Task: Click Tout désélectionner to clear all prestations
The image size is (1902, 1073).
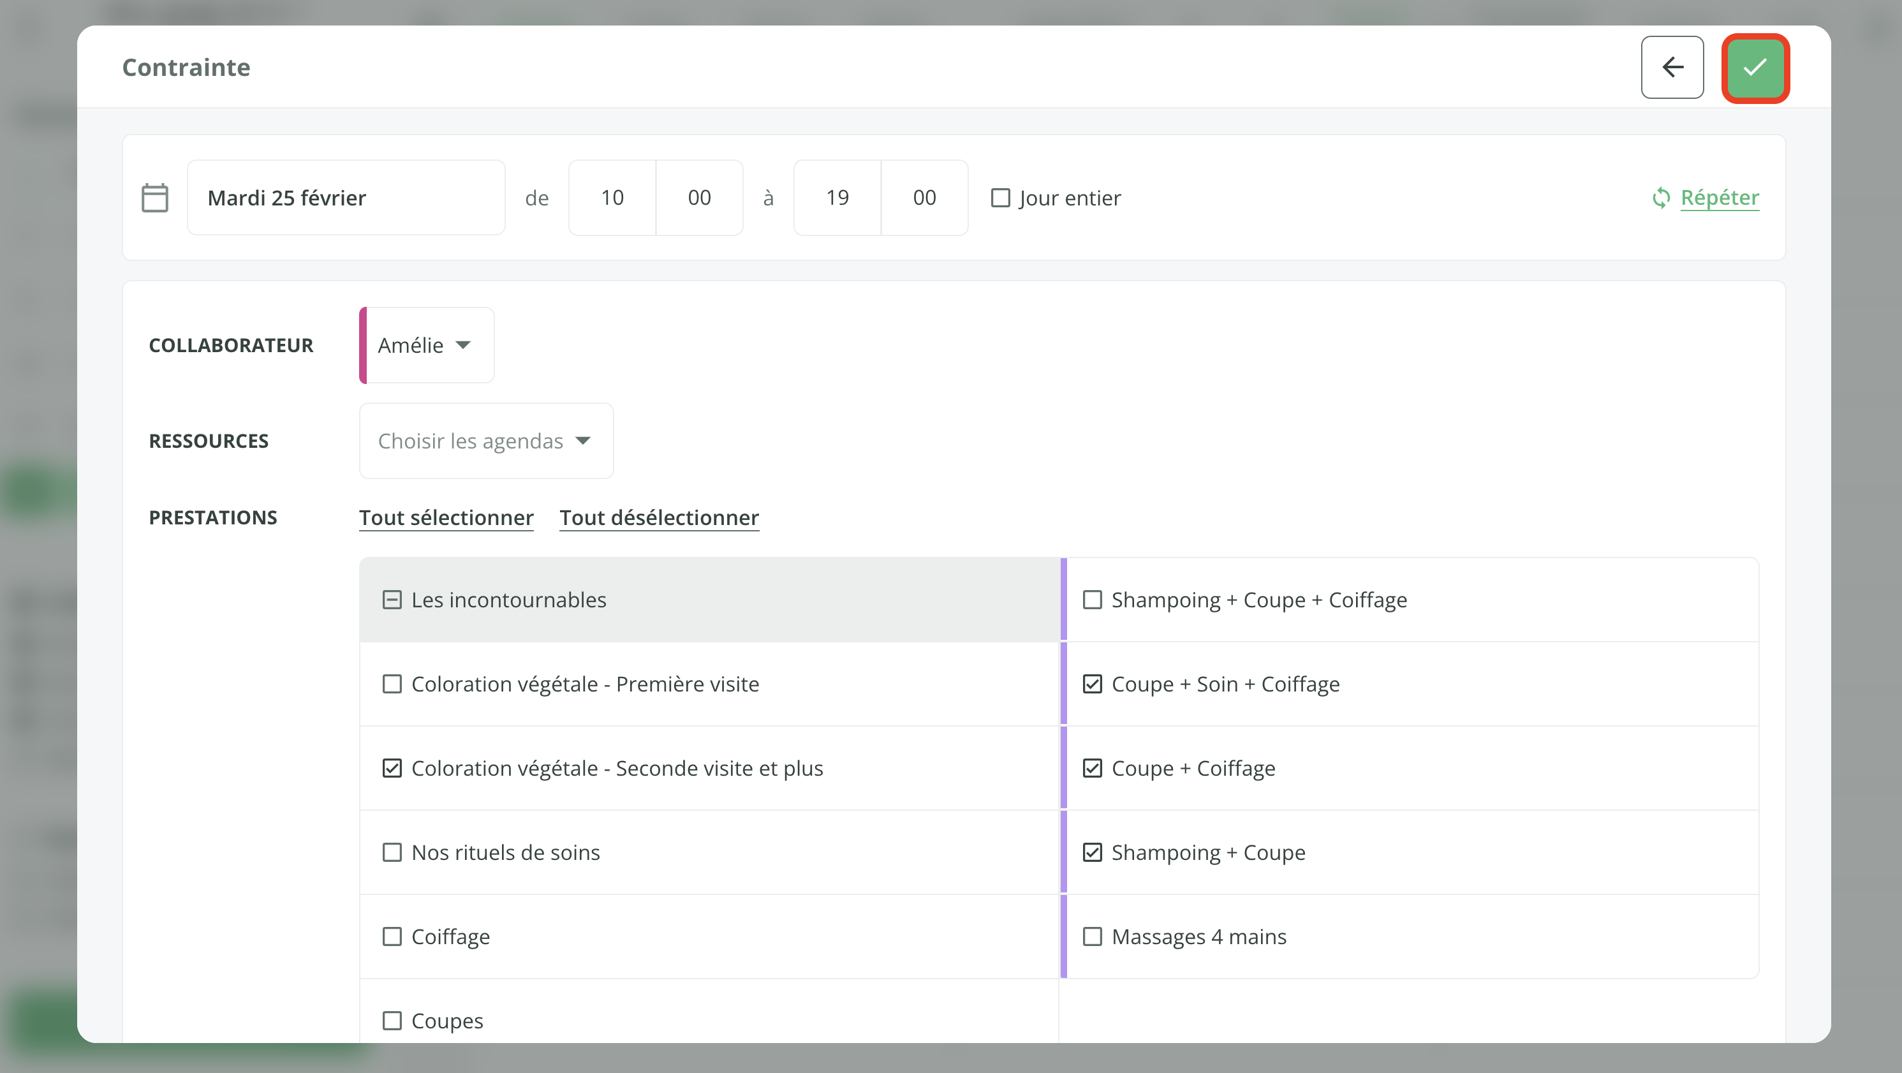Action: tap(660, 517)
